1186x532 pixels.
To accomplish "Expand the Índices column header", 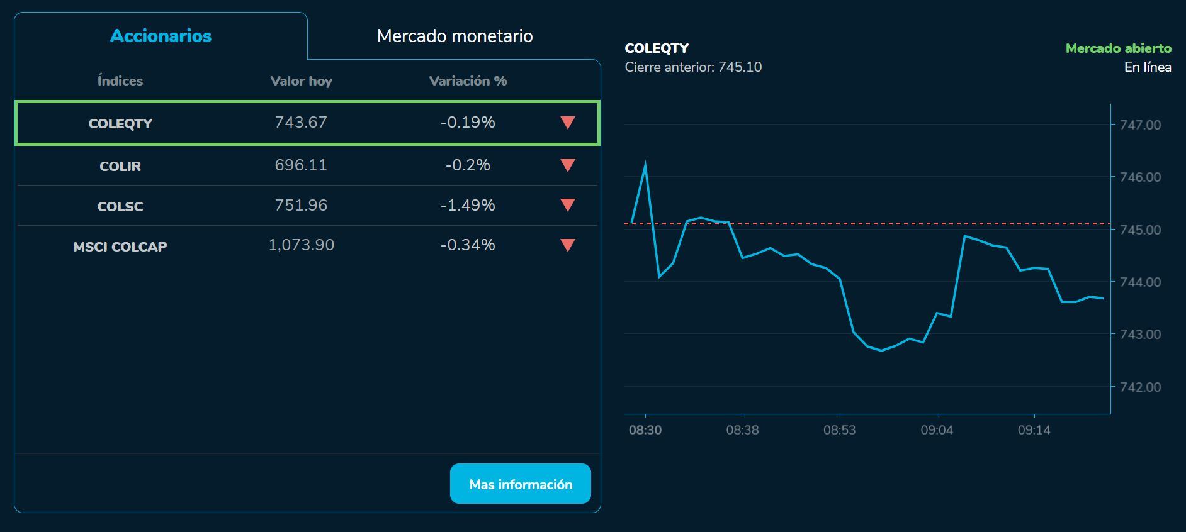I will (120, 80).
